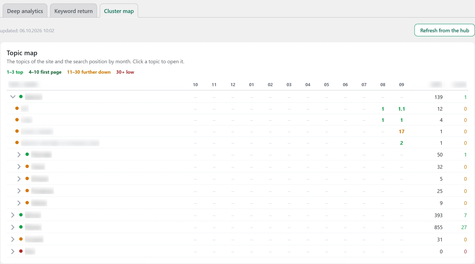The width and height of the screenshot is (475, 264).
Task: Click the '1–3 top' legend label
Action: 15,72
